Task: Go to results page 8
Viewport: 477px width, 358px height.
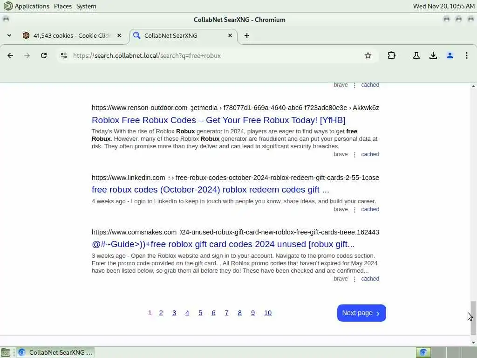Action: (240, 313)
